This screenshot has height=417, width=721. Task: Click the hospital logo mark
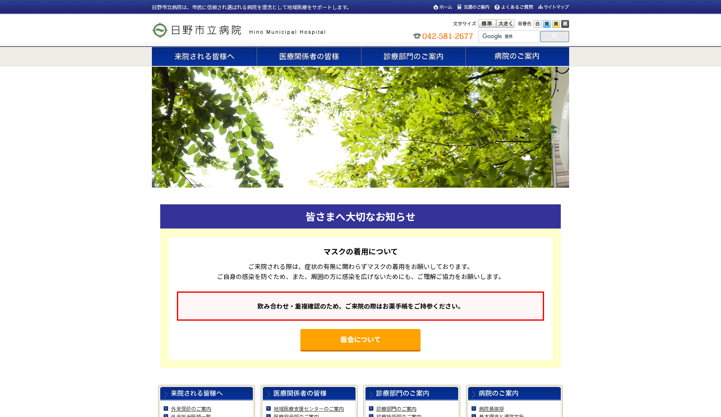pyautogui.click(x=159, y=30)
